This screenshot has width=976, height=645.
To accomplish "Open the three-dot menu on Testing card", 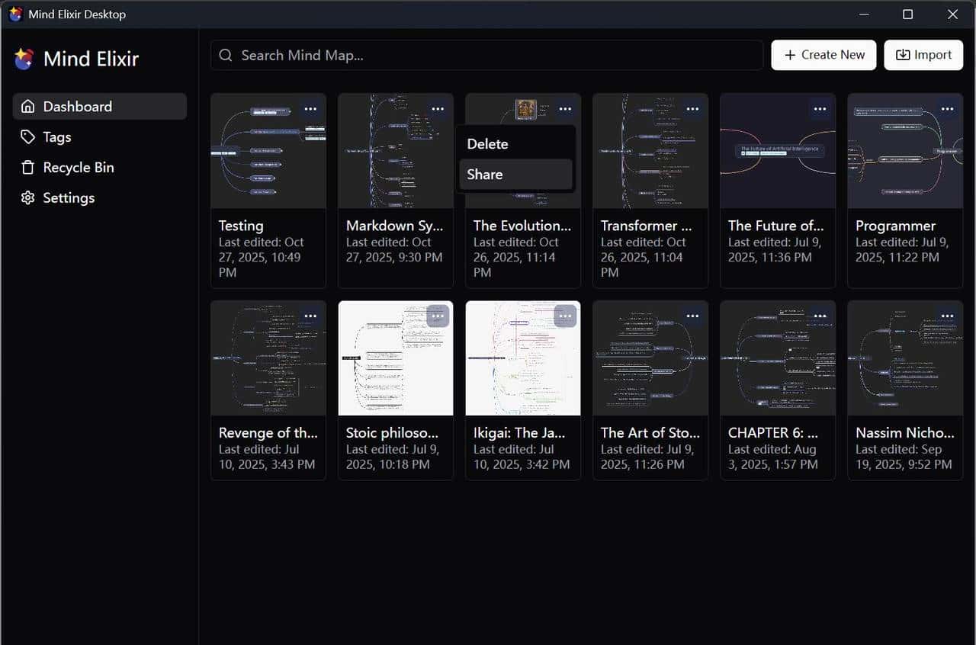I will point(310,109).
